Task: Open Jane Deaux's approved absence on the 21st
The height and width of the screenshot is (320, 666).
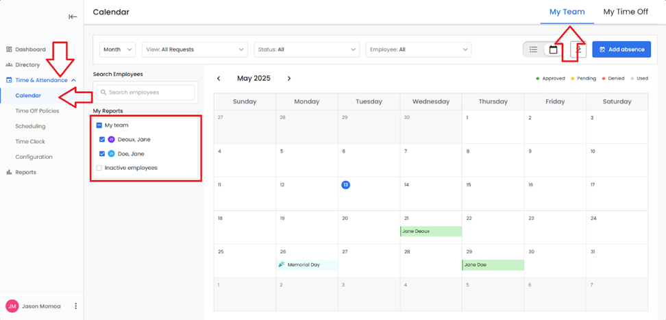Action: click(430, 232)
